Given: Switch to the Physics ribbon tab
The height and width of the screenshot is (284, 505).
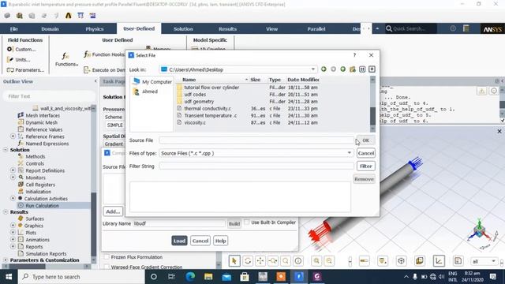Looking at the screenshot, I should [x=95, y=28].
